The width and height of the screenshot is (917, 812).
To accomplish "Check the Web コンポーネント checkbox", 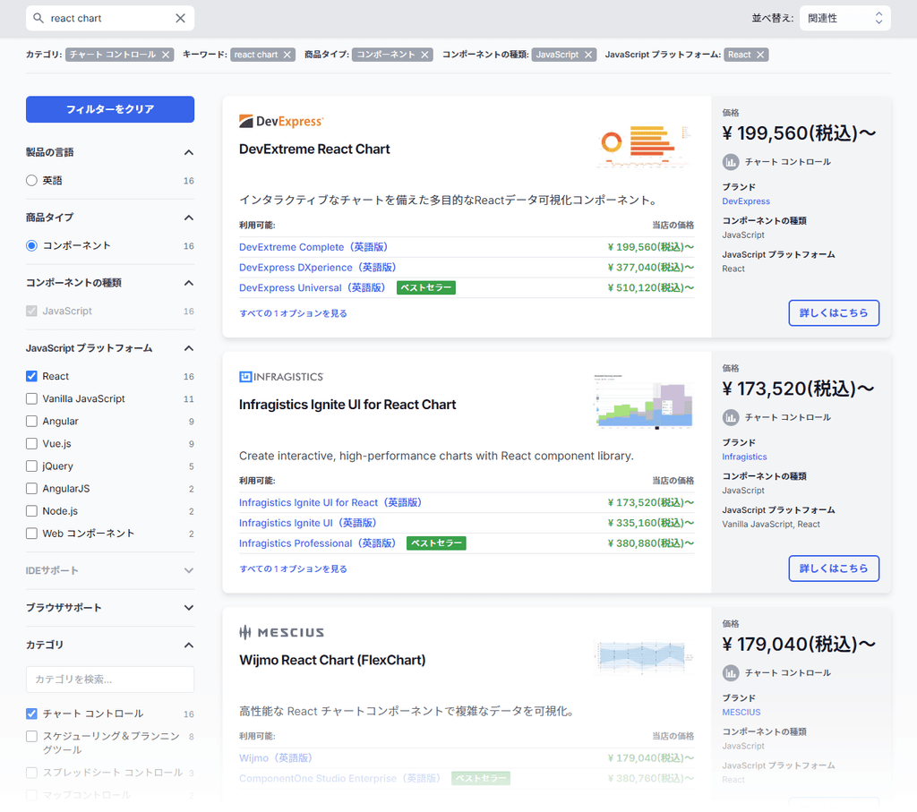I will (x=31, y=534).
